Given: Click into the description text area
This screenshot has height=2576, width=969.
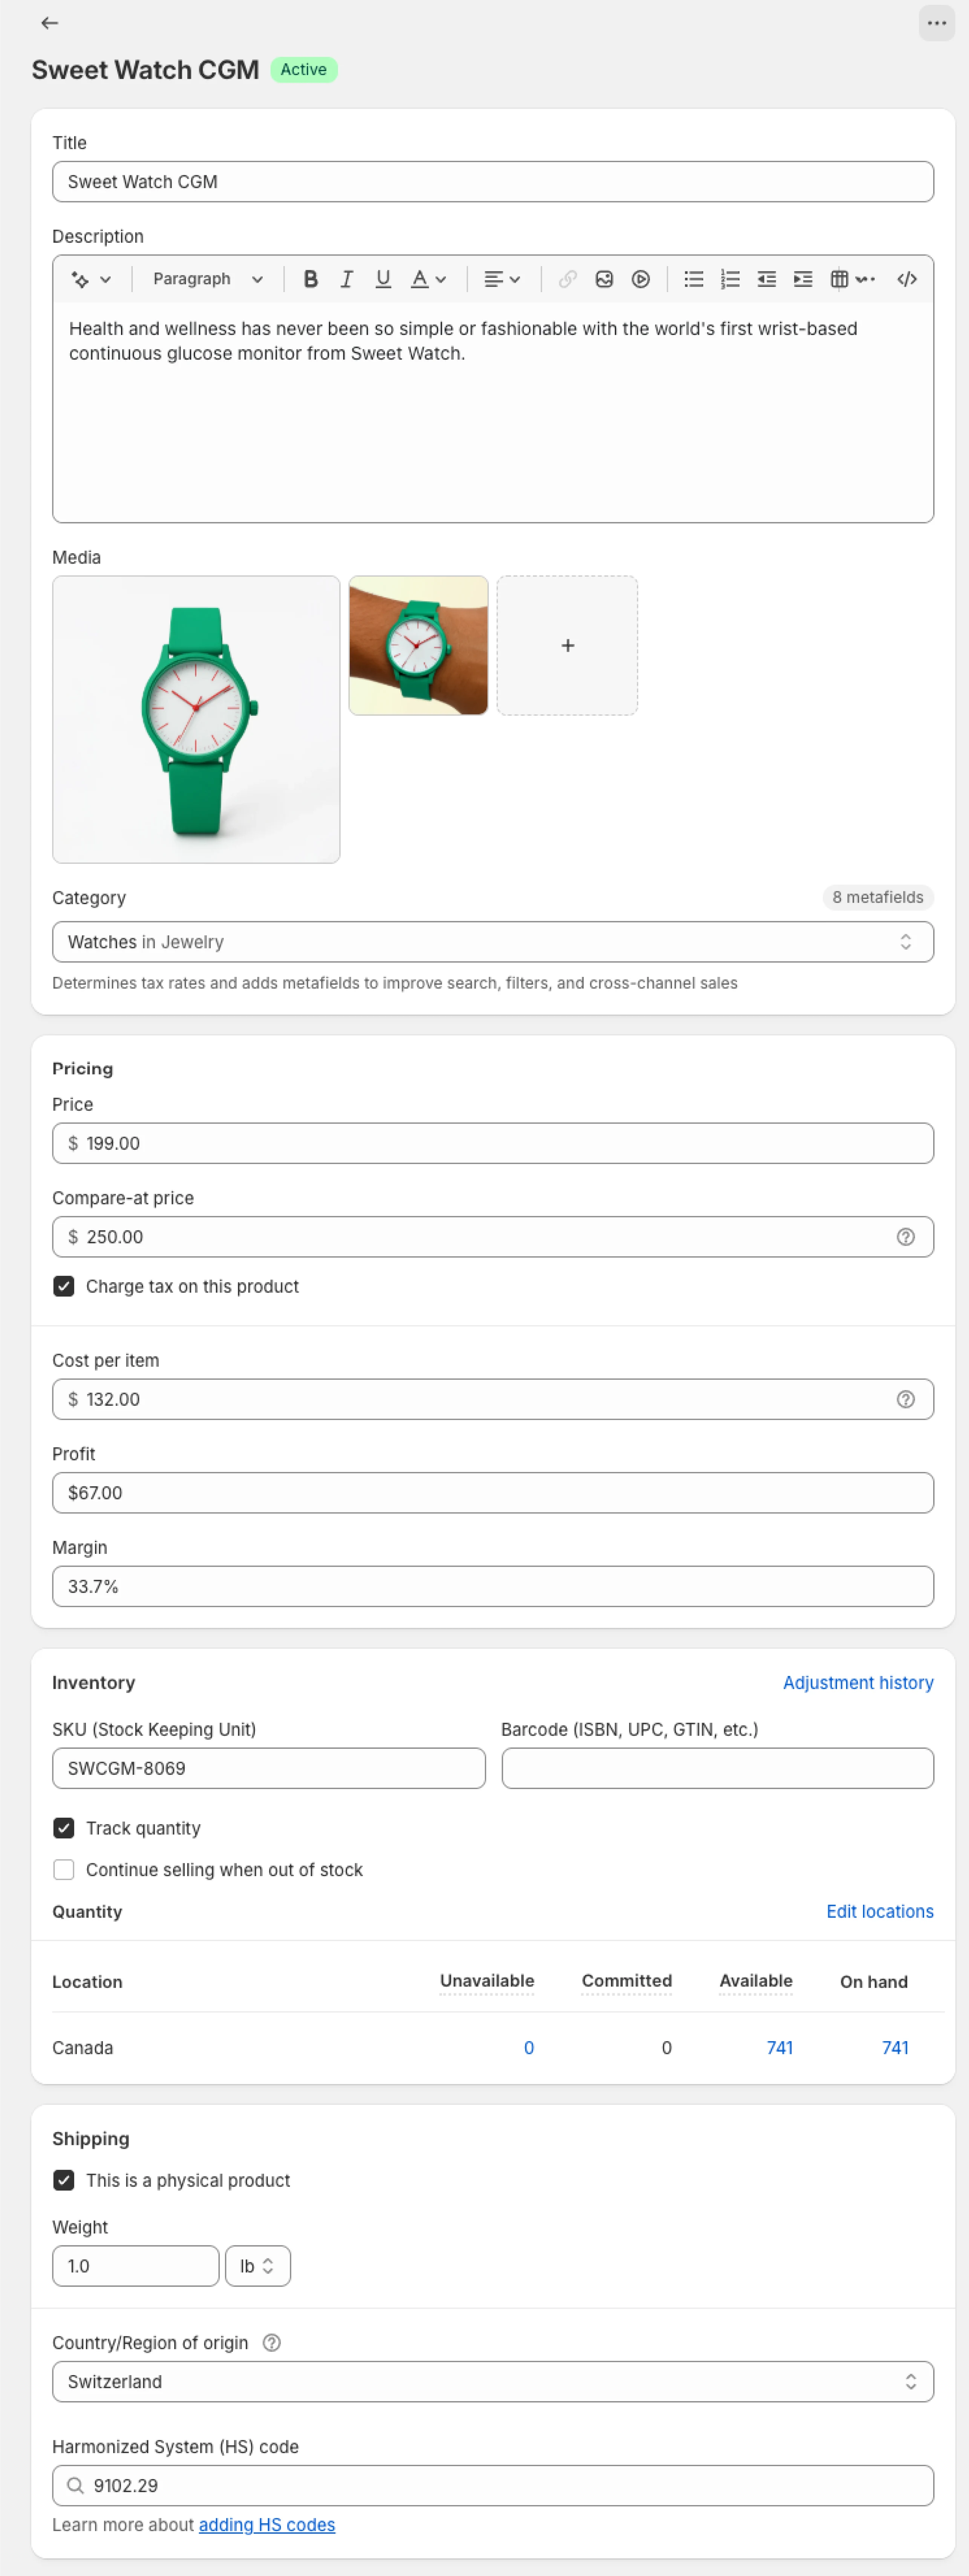Looking at the screenshot, I should pyautogui.click(x=493, y=412).
